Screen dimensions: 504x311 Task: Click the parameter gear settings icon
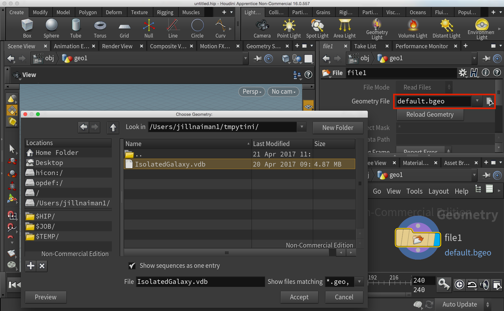tap(463, 73)
